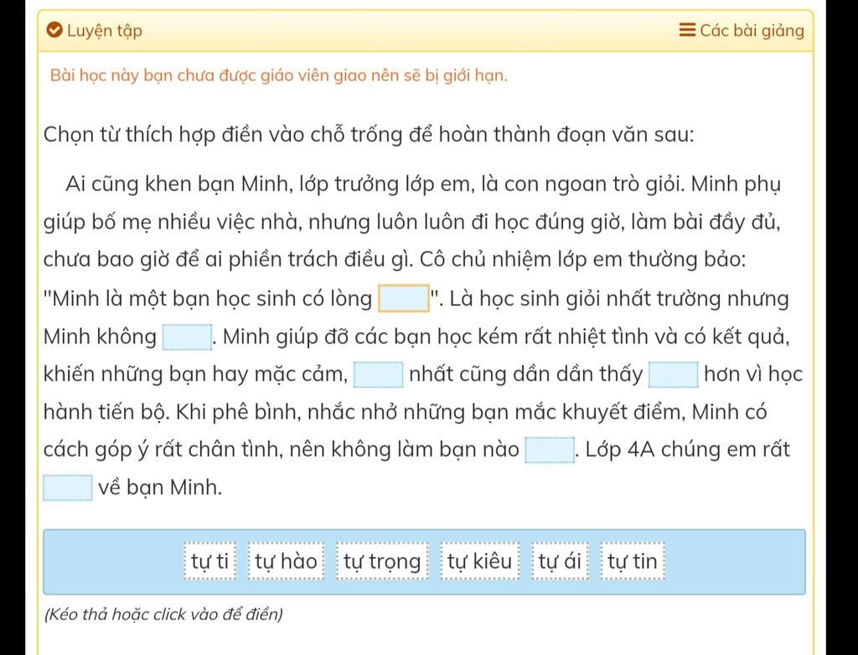Click the blank after "không làm bạn nào"
Image resolution: width=858 pixels, height=655 pixels.
click(550, 451)
